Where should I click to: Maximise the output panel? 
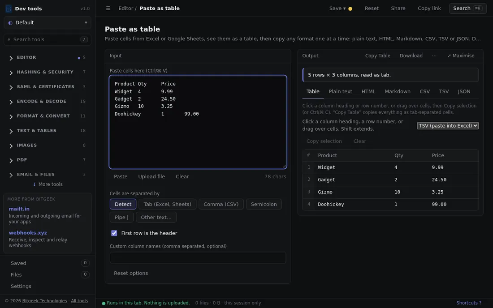coord(461,56)
